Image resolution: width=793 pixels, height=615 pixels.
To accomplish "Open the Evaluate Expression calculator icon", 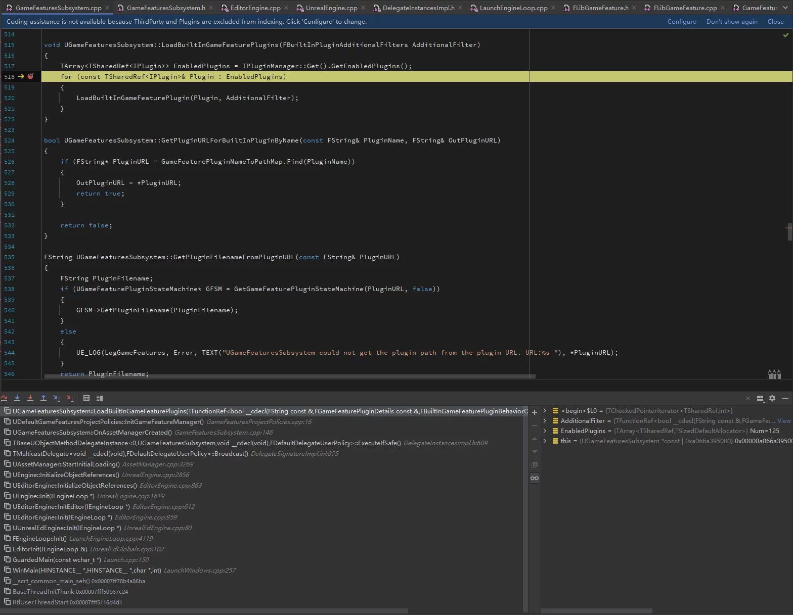I will click(x=86, y=398).
